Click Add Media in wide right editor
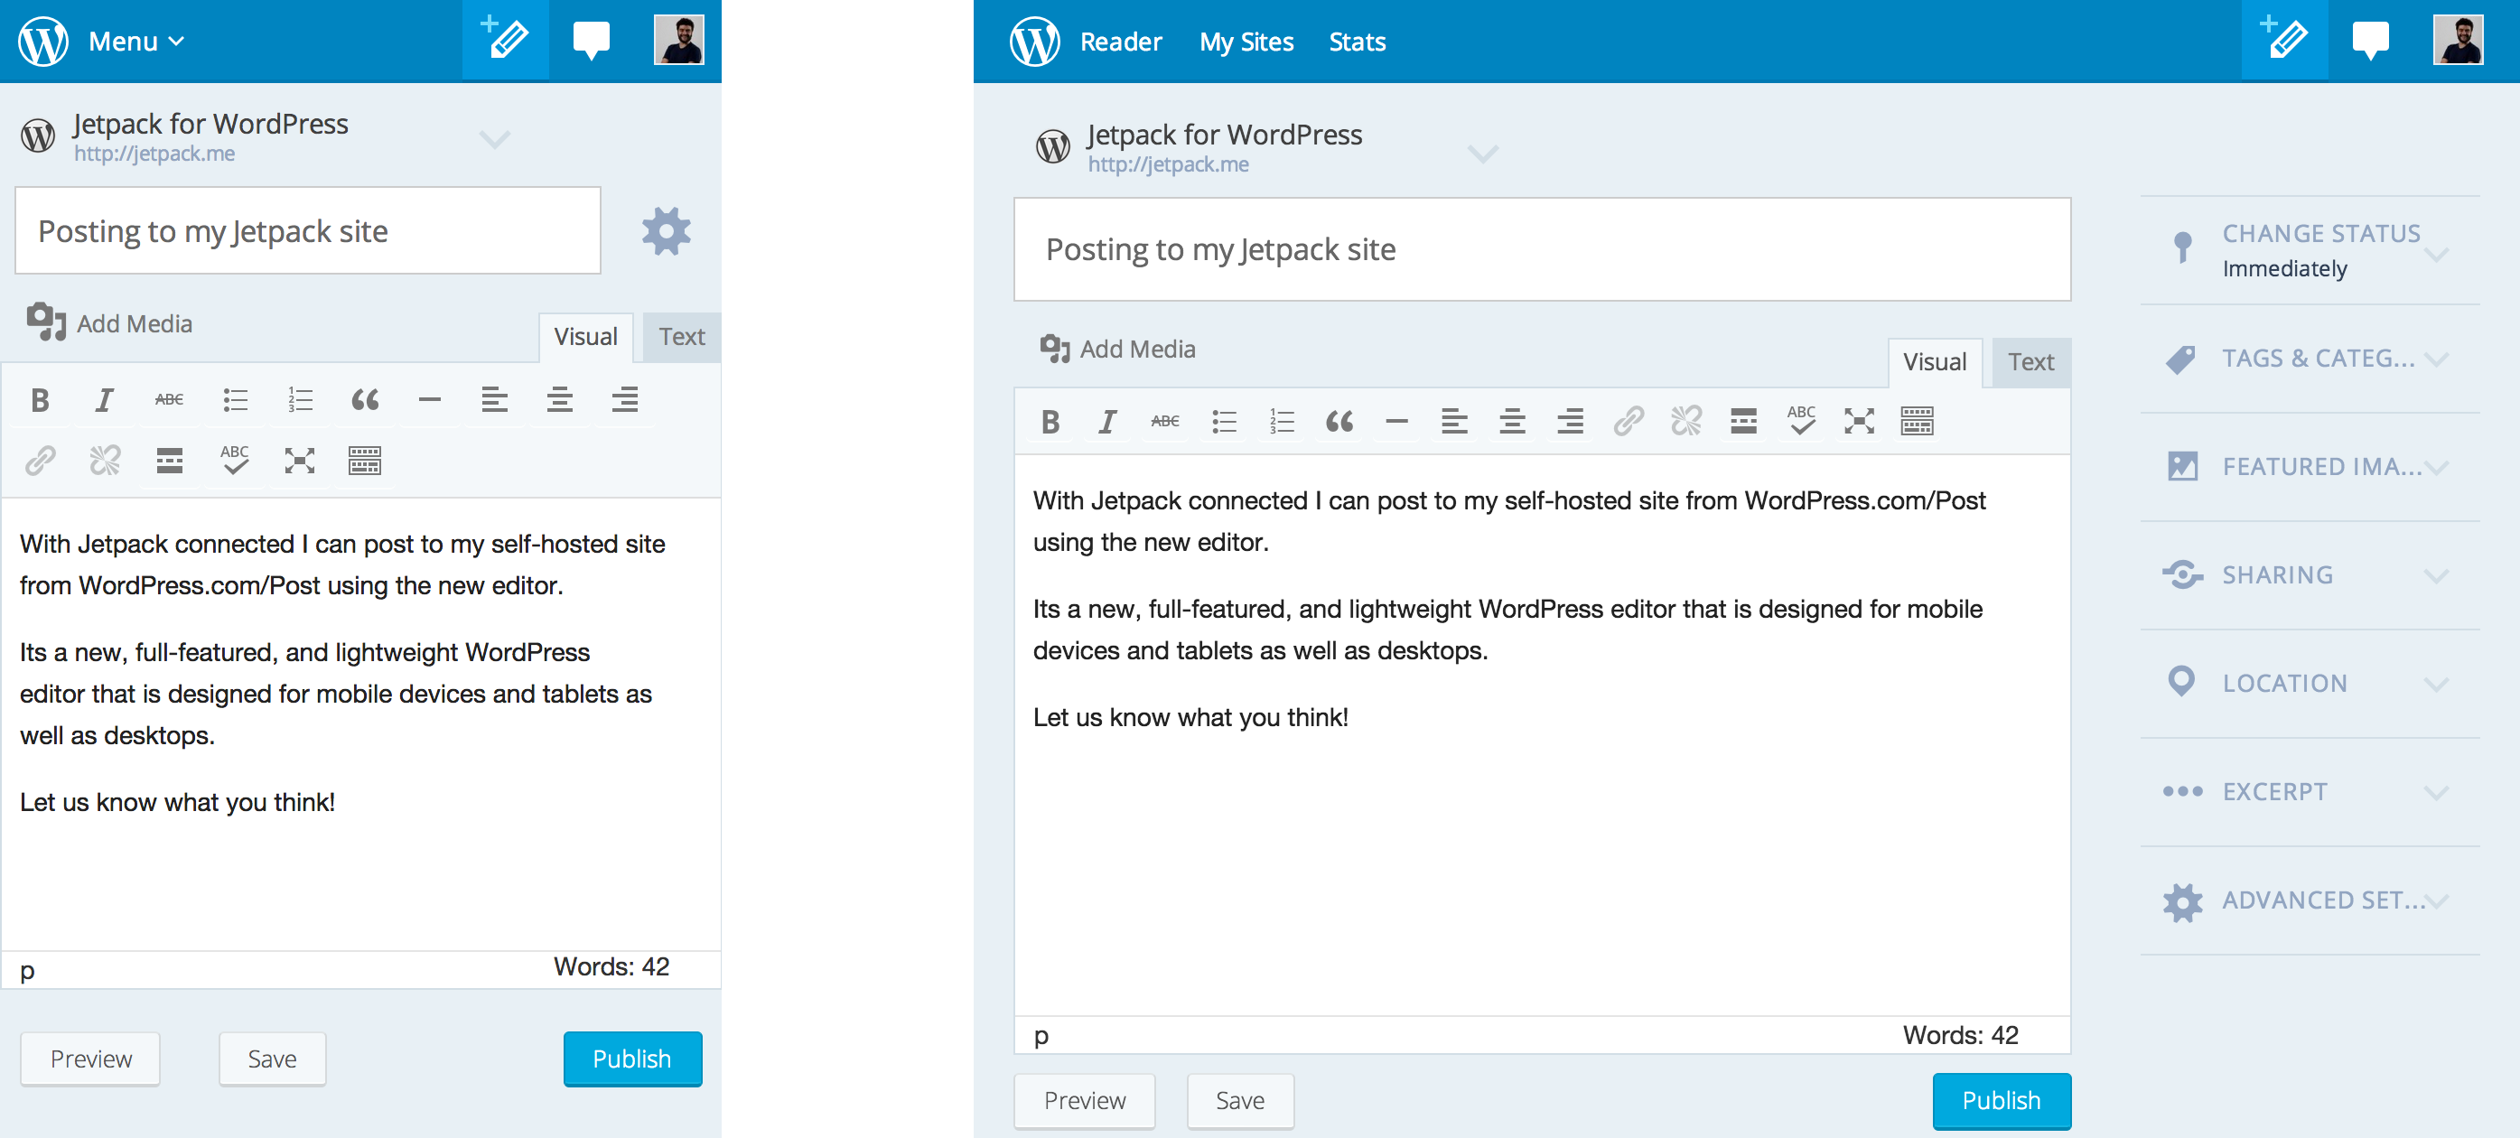 (x=1117, y=350)
